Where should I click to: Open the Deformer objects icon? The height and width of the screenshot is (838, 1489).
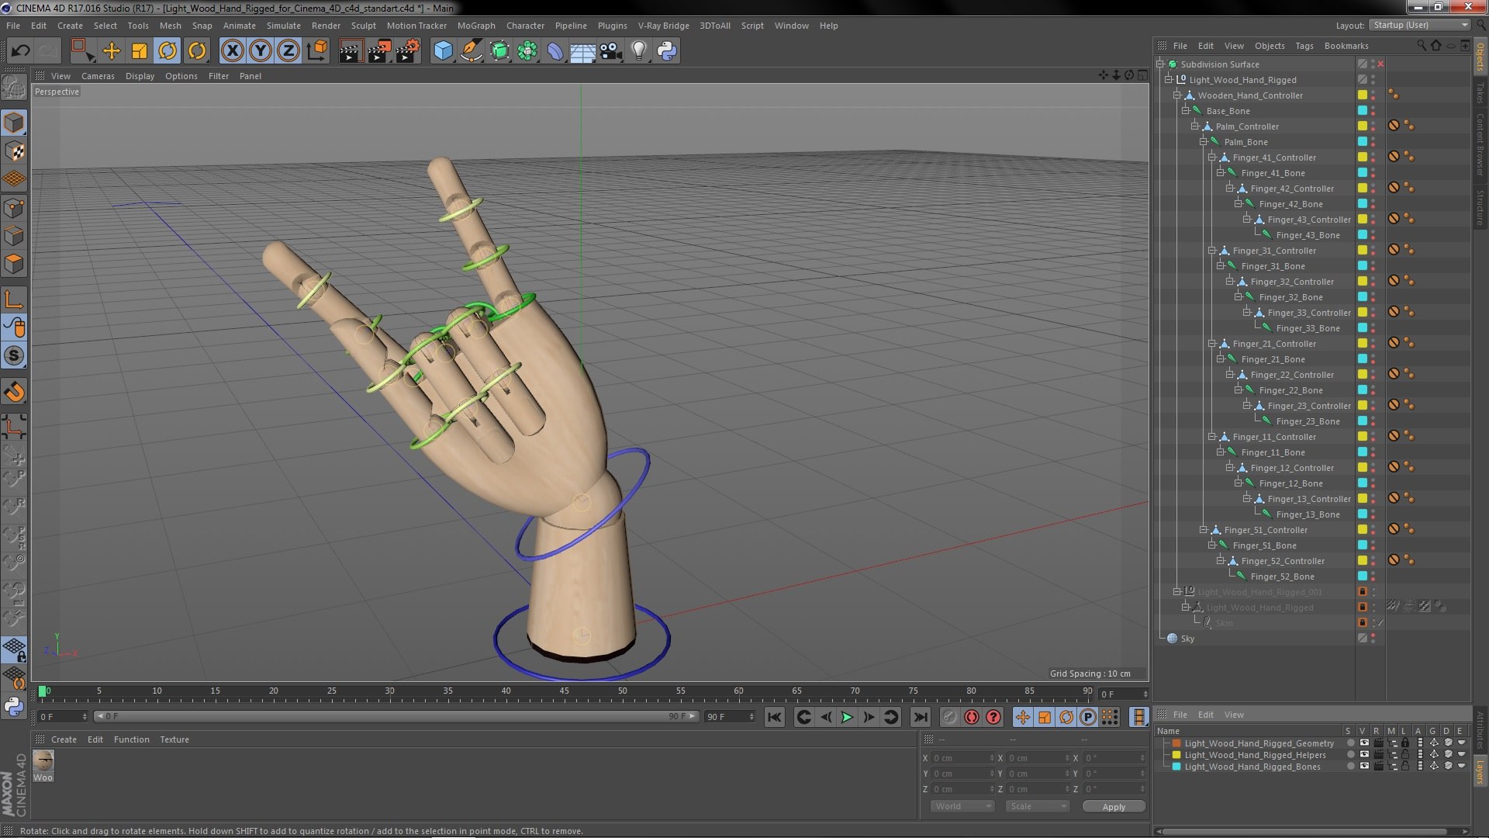tap(555, 51)
